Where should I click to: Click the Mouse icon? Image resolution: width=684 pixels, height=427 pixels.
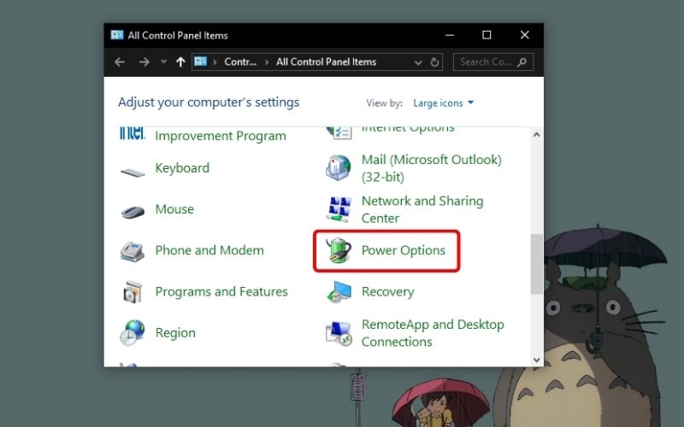coord(133,210)
